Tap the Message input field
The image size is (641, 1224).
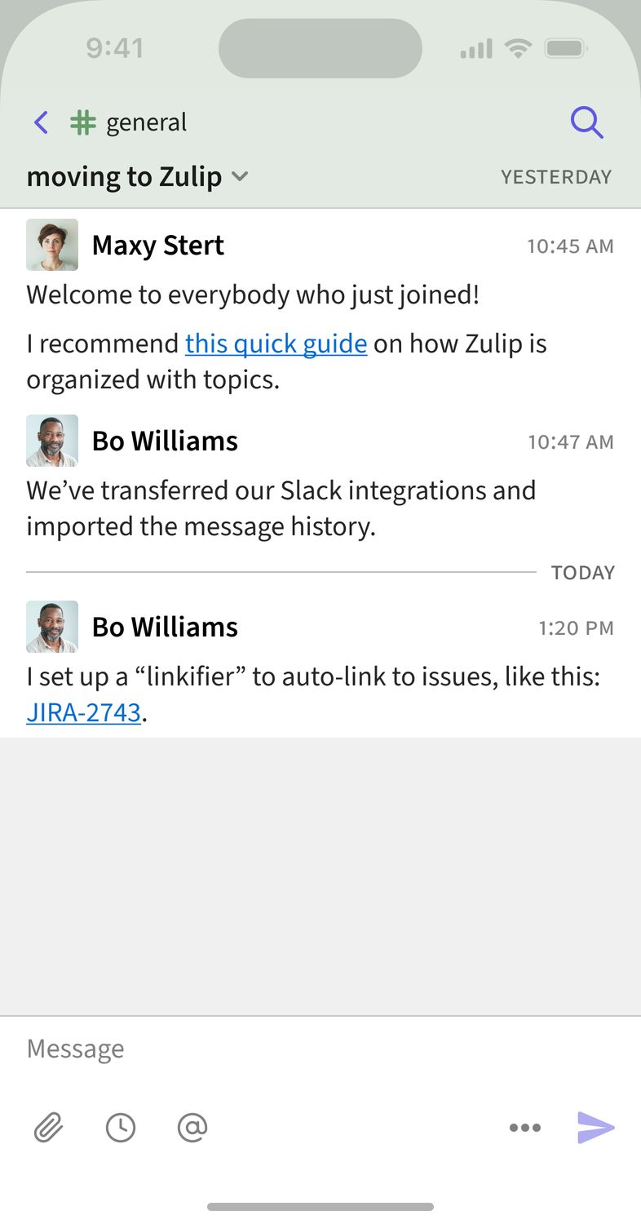coord(320,1049)
